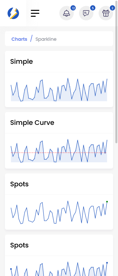Image resolution: width=118 pixels, height=276 pixels.
Task: Click the Simple card heading
Action: click(21, 62)
